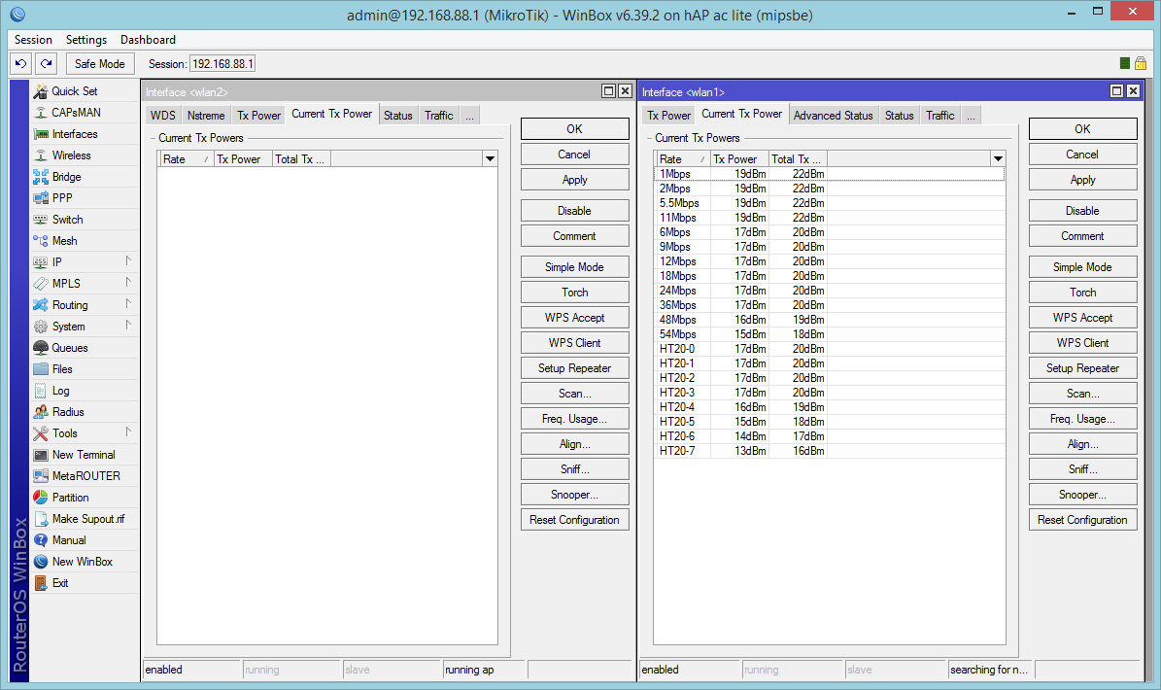This screenshot has height=690, width=1161.
Task: Click Session address field 192.168.88.1
Action: point(222,64)
